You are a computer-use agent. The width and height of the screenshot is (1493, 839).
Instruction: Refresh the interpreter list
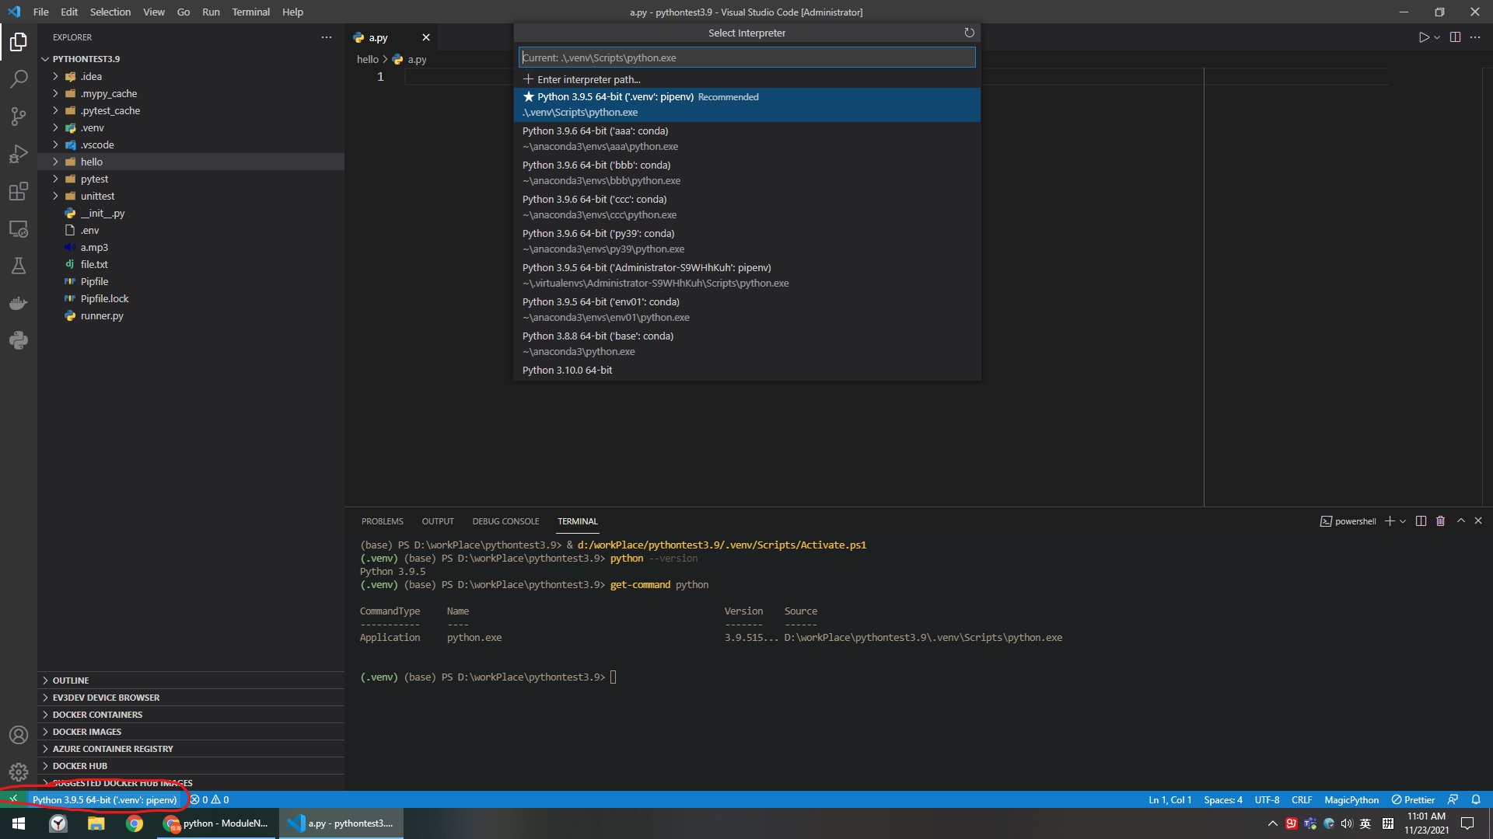pyautogui.click(x=969, y=33)
